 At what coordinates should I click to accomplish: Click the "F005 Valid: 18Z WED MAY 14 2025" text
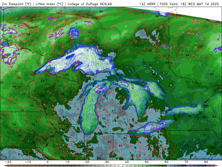(x=189, y=4)
